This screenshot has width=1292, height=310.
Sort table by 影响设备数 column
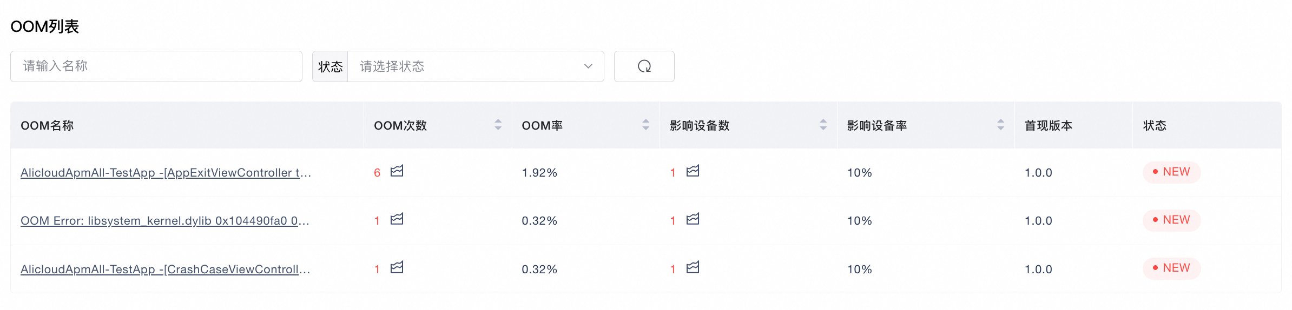pos(823,125)
